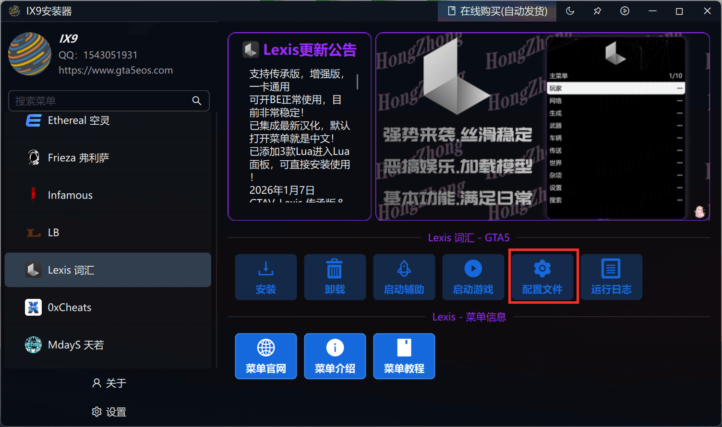Viewport: 722px width, 427px height.
Task: Pin the window using the pushpin icon
Action: coord(597,11)
